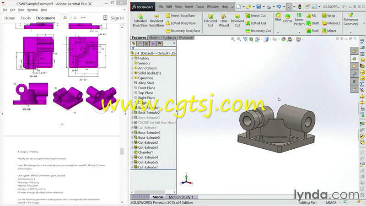The image size is (366, 206).
Task: Open the SolidWorks File menu
Action: (x=161, y=6)
